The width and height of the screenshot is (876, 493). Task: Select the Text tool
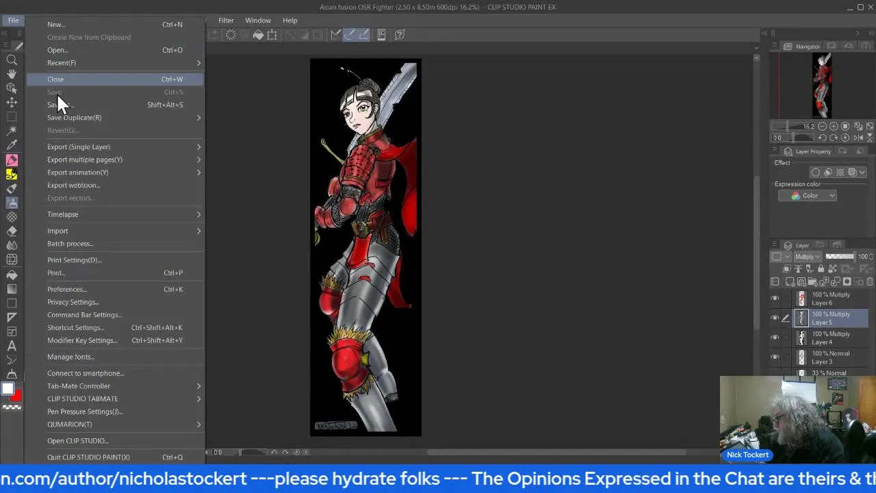12,346
